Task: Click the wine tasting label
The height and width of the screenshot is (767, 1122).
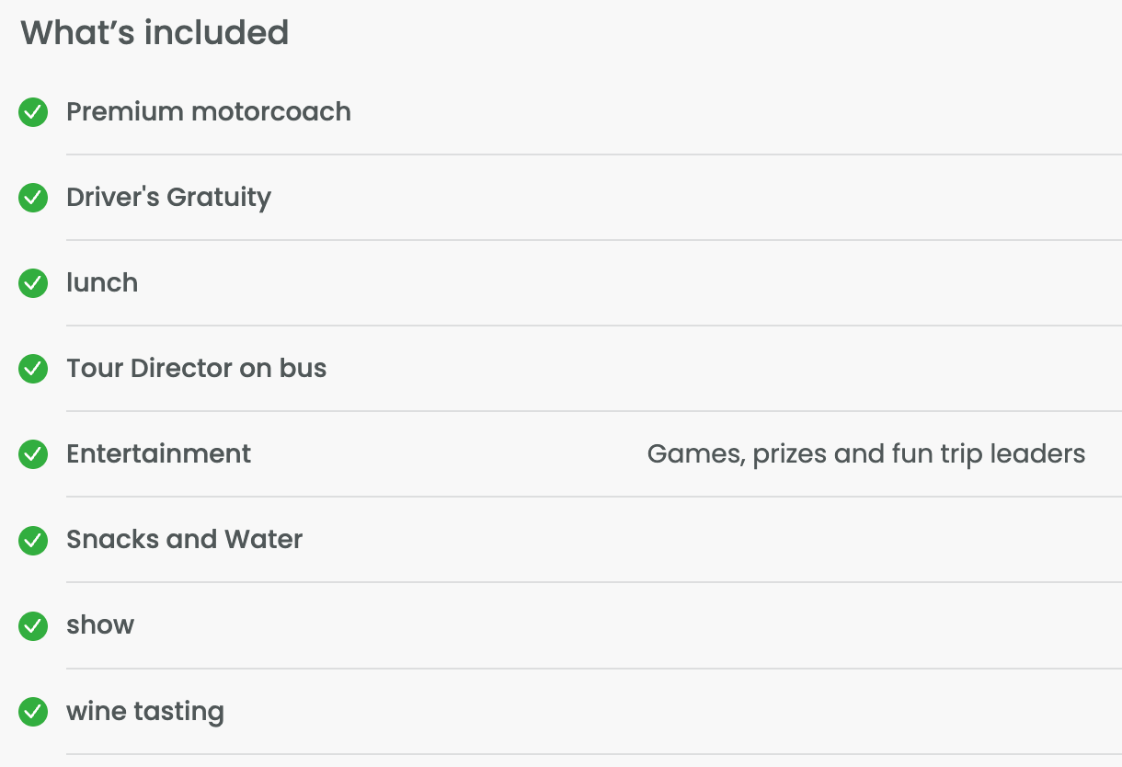Action: pyautogui.click(x=145, y=712)
